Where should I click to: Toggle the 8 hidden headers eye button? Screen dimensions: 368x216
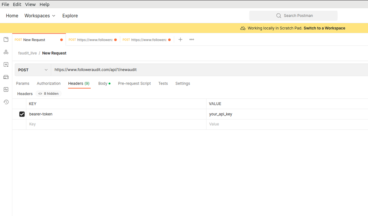[x=48, y=94]
